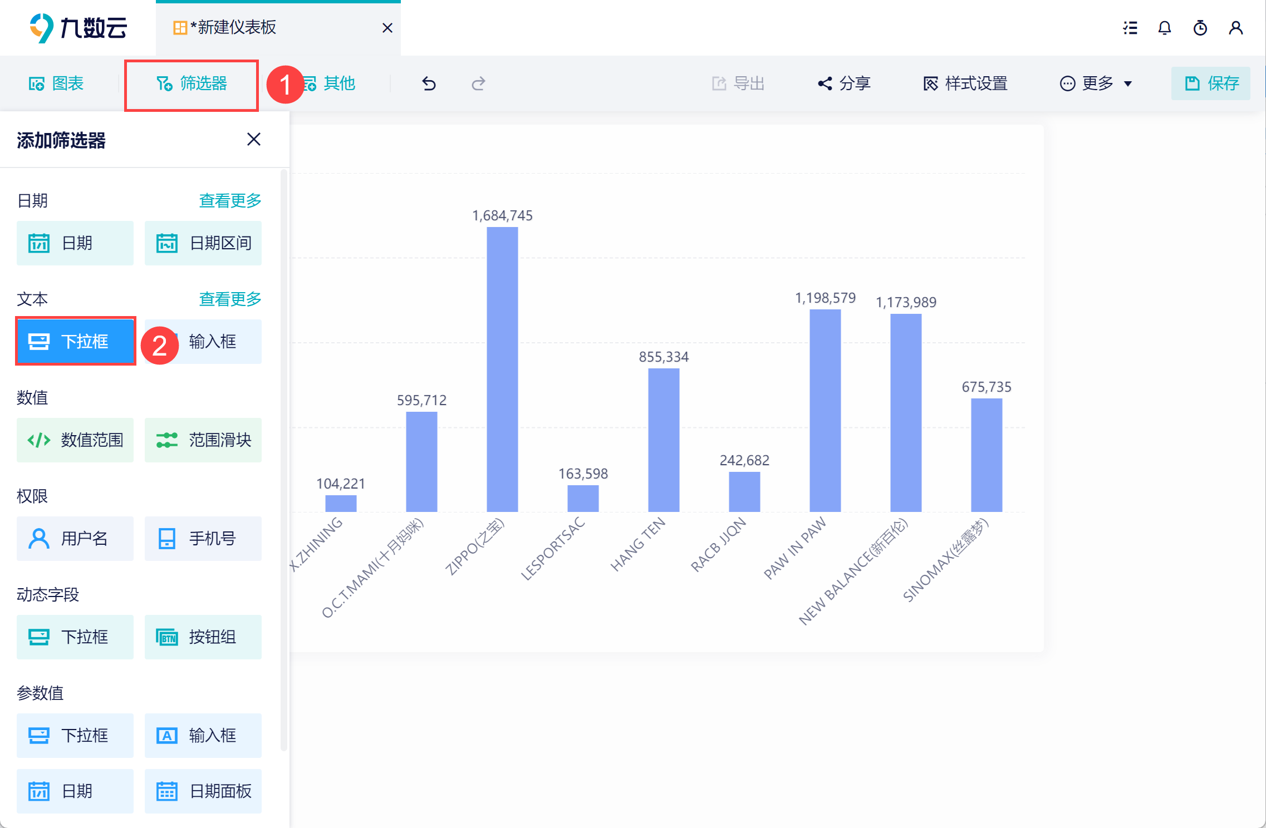
Task: Click the O.C.T.MAMI(十月妈咪) bar
Action: [x=421, y=462]
